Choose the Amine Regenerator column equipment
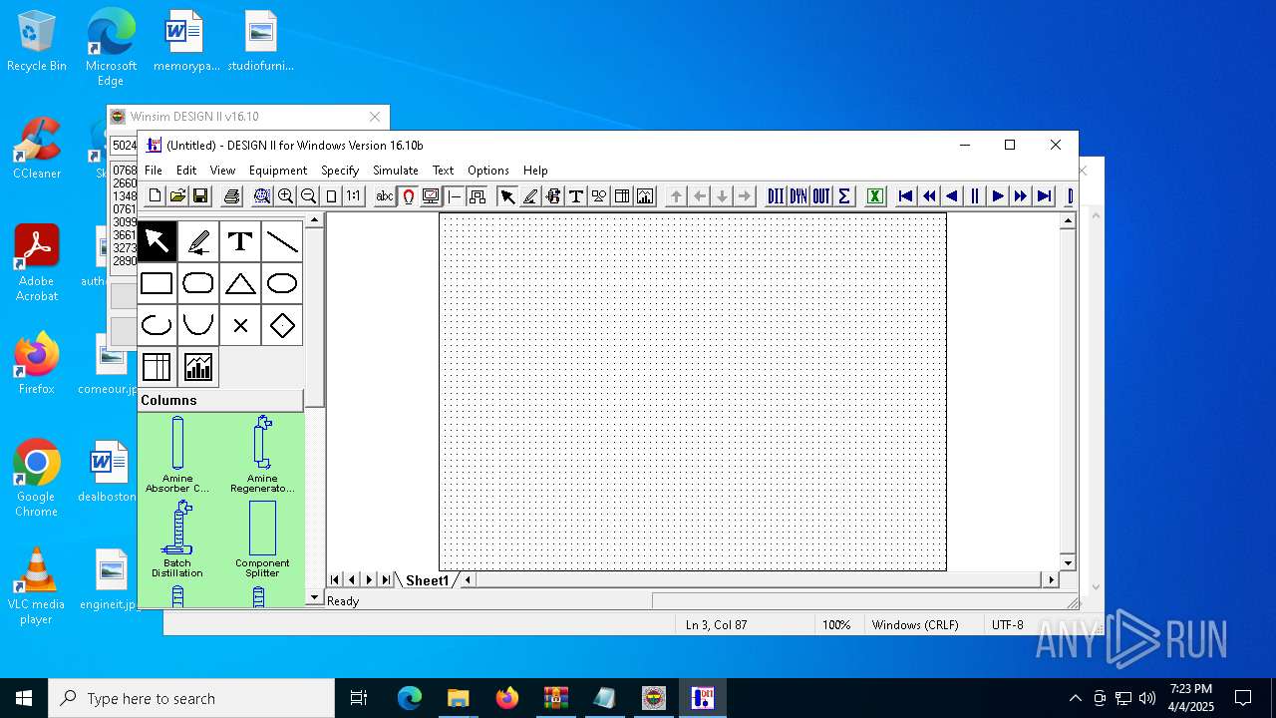 pyautogui.click(x=262, y=455)
